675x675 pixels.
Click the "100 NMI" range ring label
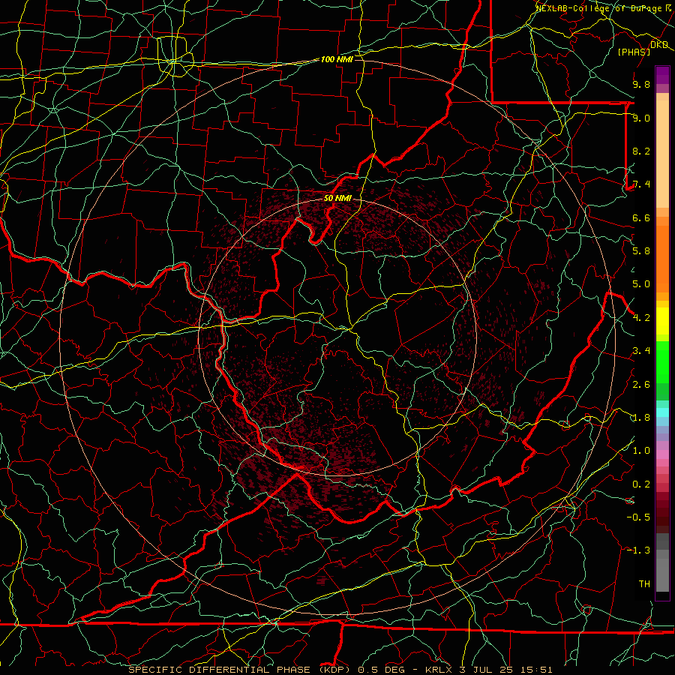337,59
